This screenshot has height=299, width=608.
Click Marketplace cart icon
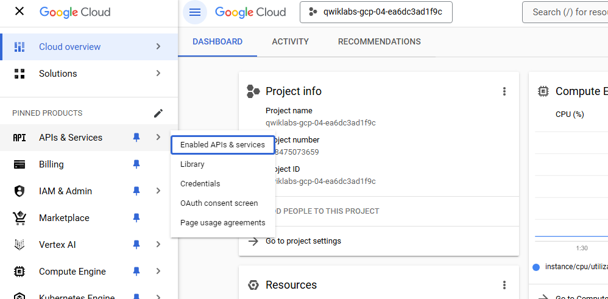(19, 219)
